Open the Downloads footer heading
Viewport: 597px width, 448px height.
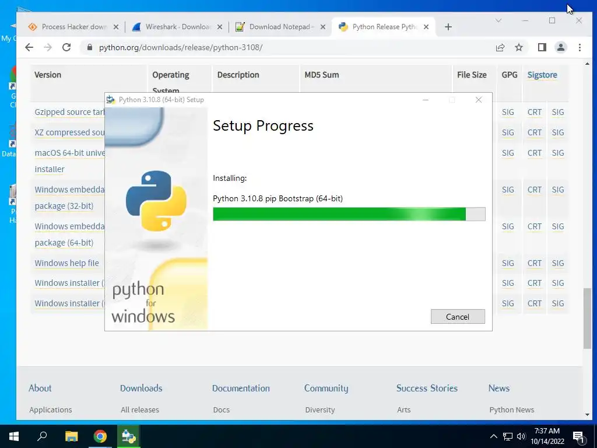coord(141,388)
